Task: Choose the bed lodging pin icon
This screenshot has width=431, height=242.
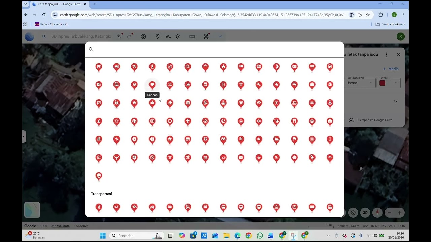Action: (x=241, y=67)
